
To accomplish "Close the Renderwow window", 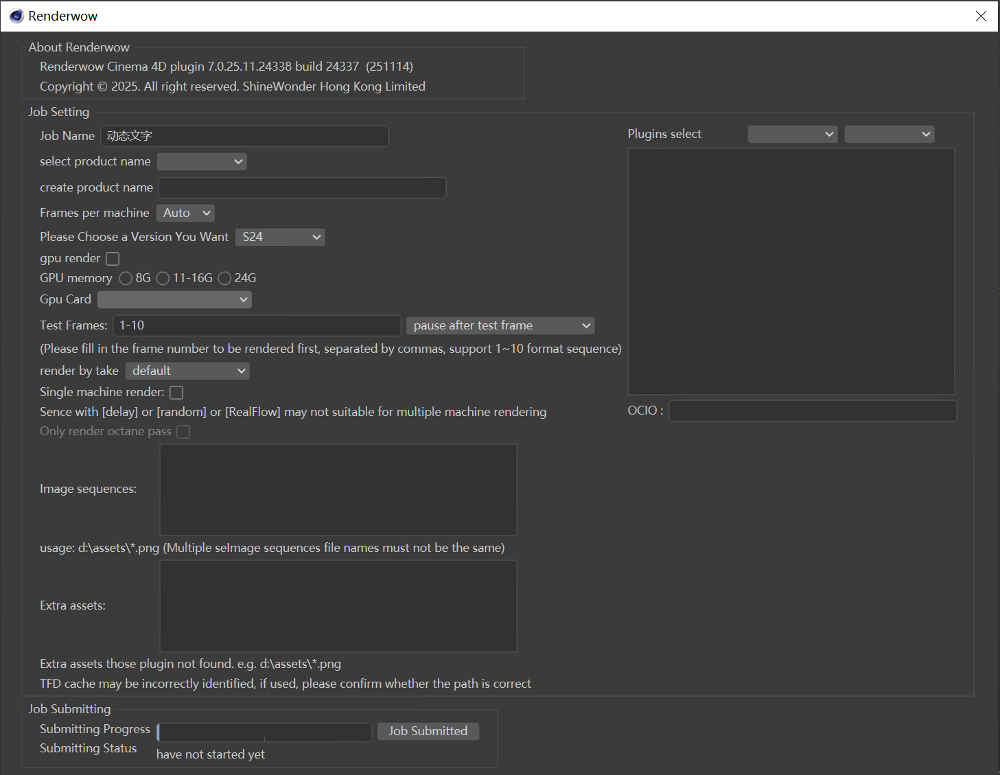I will pyautogui.click(x=981, y=16).
